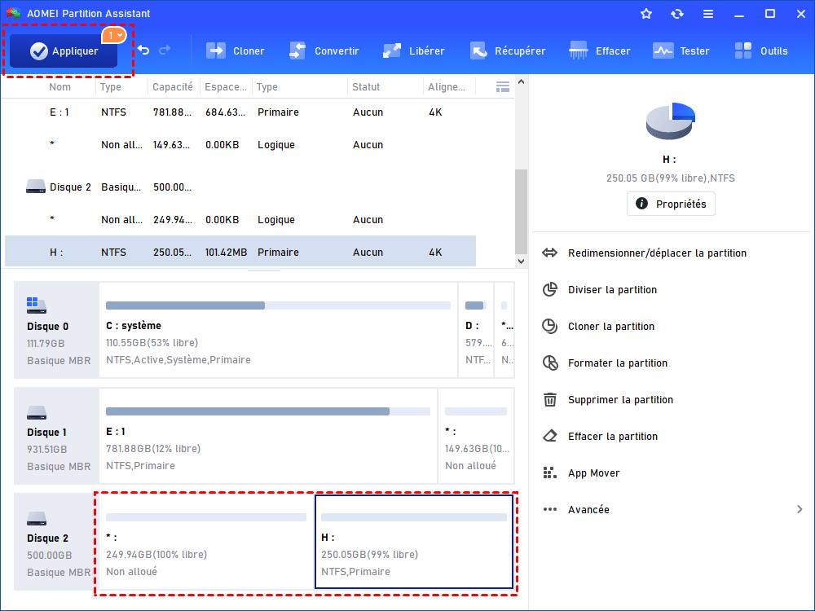Select the Disque 1 disk header block
This screenshot has height=611, width=815.
[x=56, y=436]
